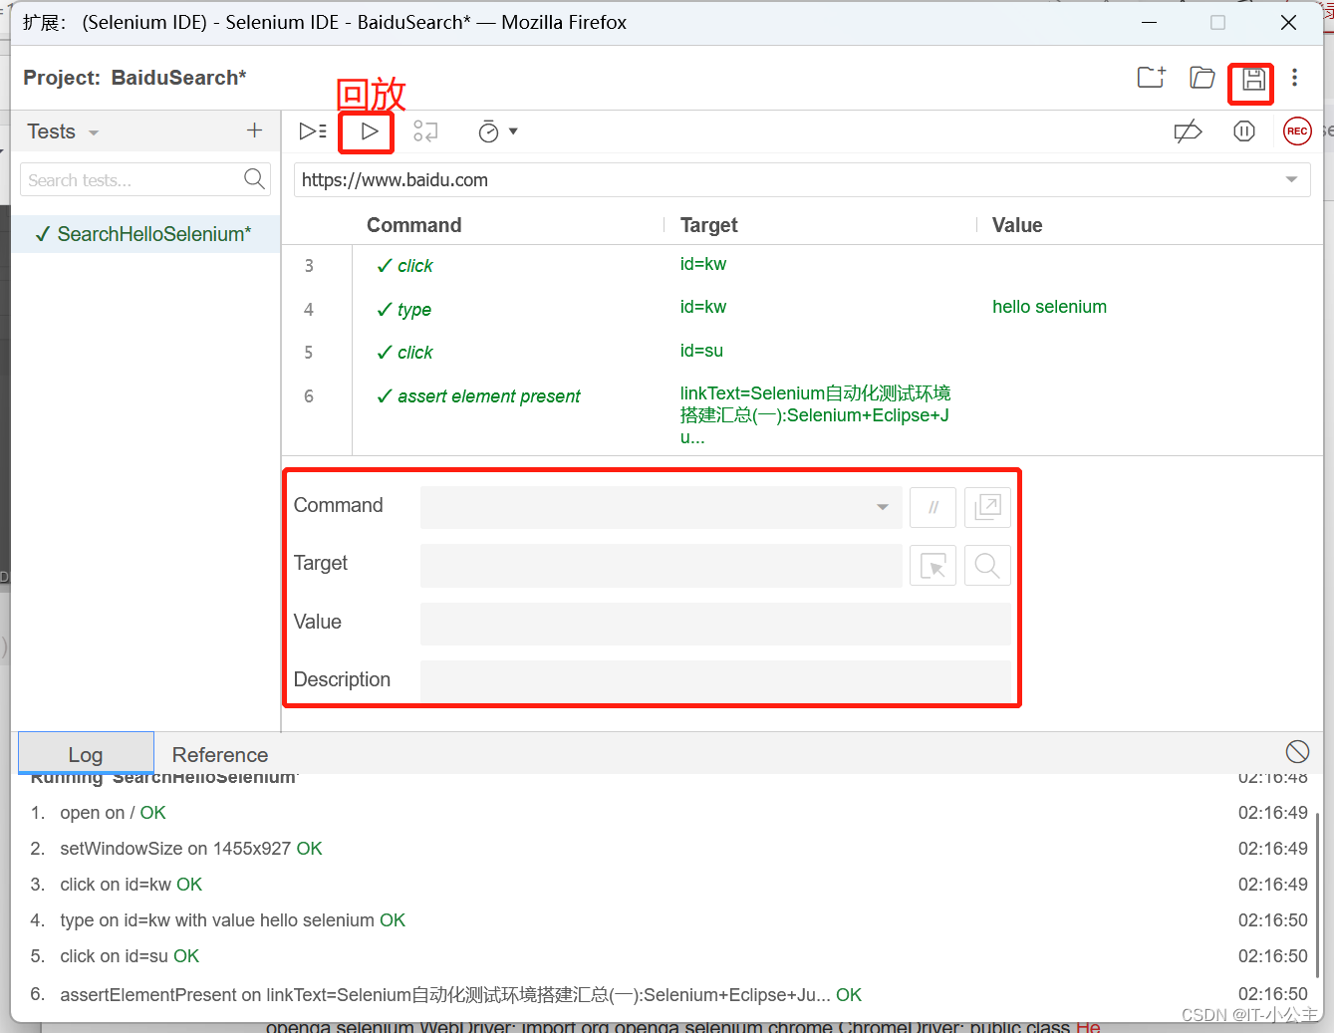Select the 'hello selenium' value cell
The image size is (1334, 1033).
tap(1049, 307)
